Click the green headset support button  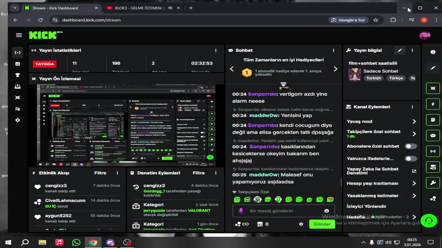[x=429, y=220]
